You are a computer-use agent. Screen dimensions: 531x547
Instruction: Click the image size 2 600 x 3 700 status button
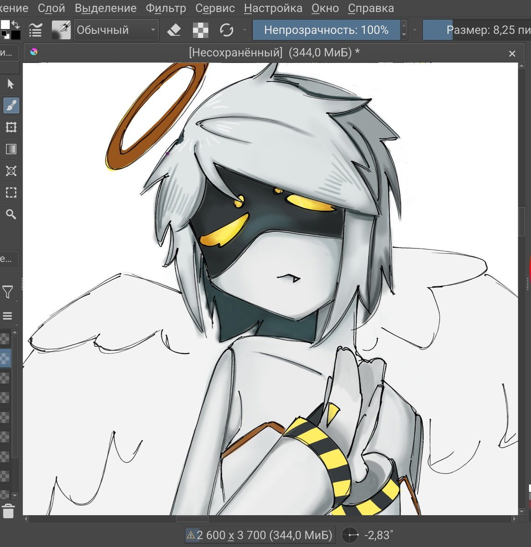[x=260, y=535]
